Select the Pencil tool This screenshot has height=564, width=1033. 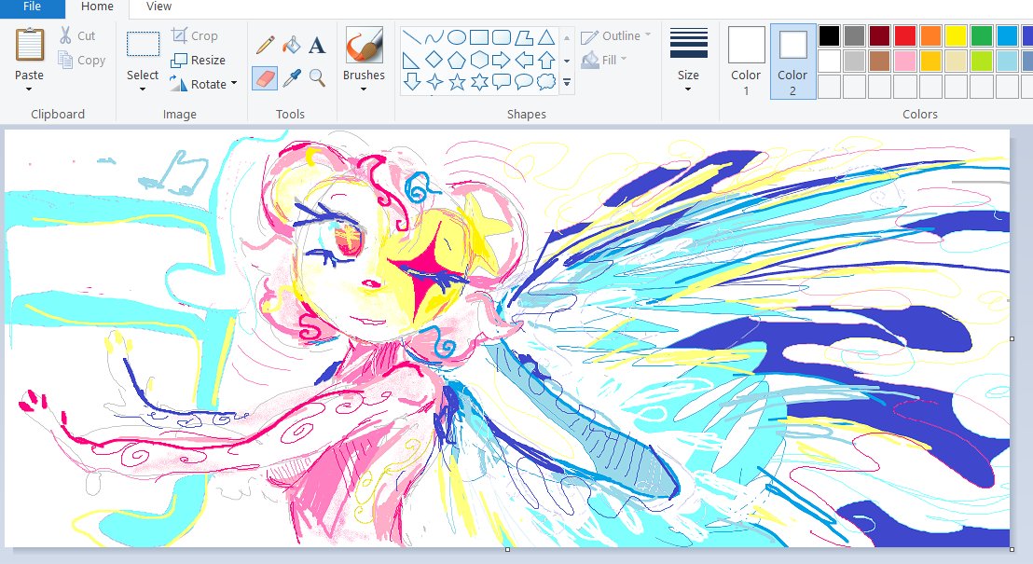pyautogui.click(x=265, y=46)
